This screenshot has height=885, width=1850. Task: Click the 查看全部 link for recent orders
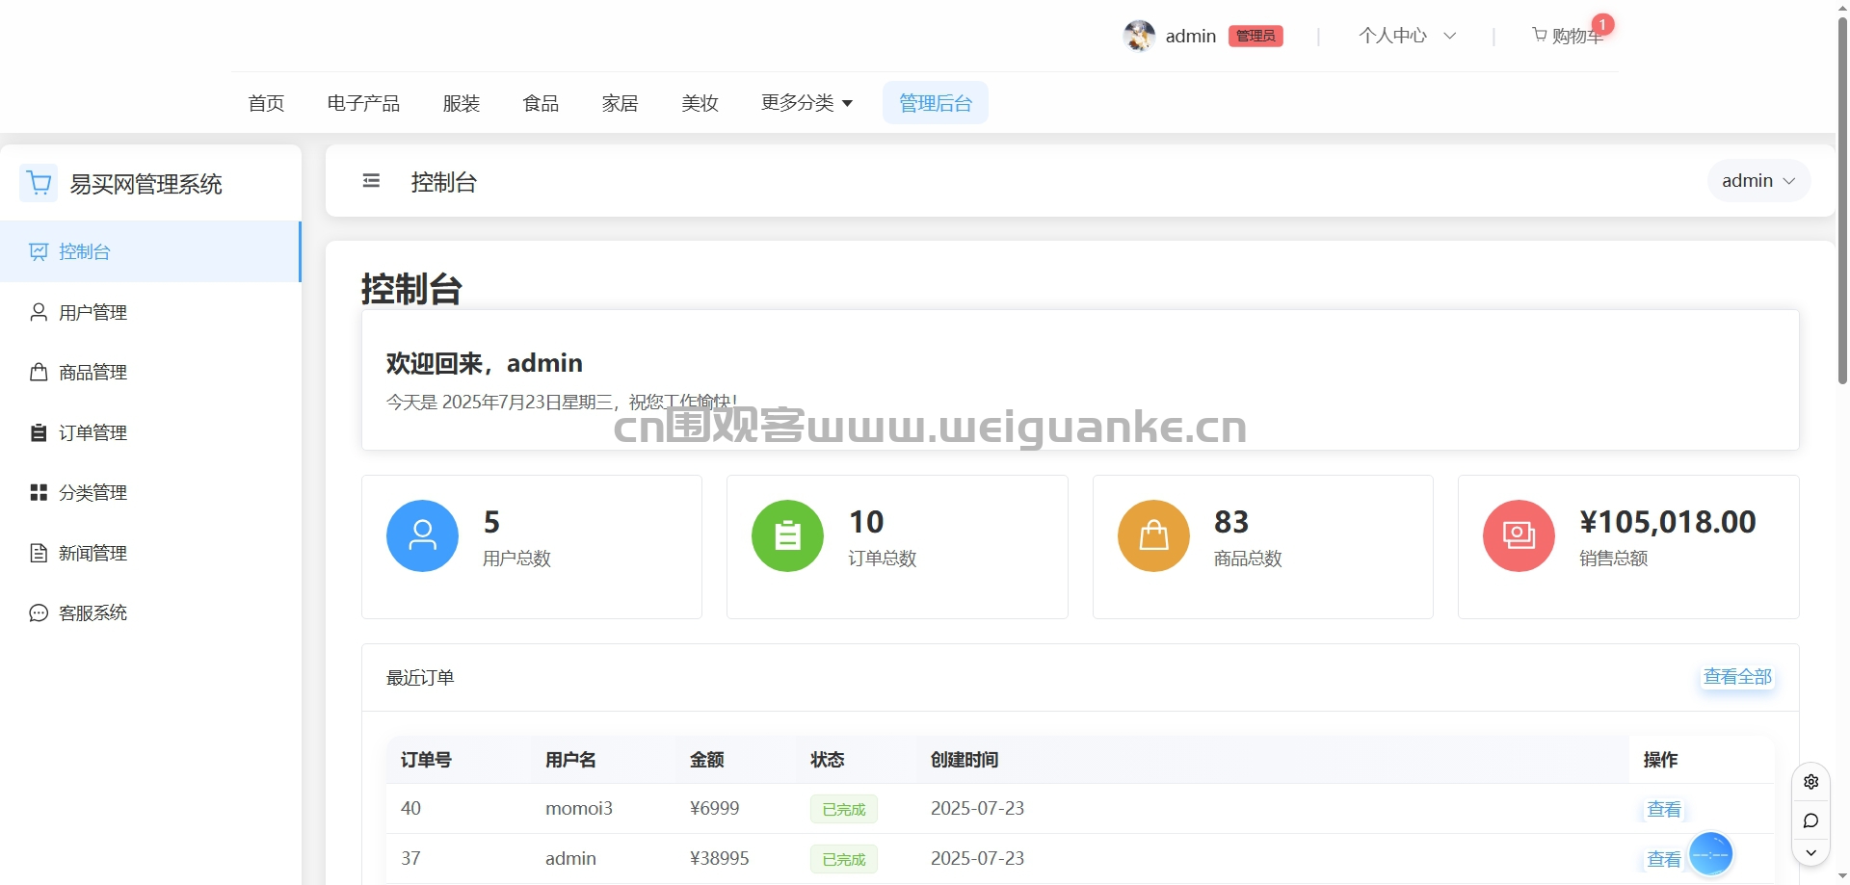pyautogui.click(x=1737, y=677)
